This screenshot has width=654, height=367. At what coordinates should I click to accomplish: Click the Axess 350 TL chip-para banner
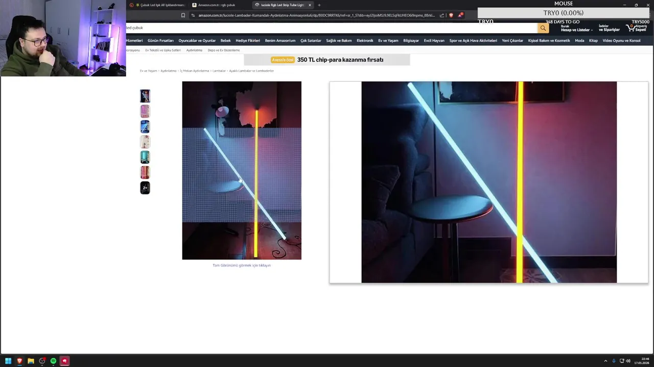coord(327,60)
